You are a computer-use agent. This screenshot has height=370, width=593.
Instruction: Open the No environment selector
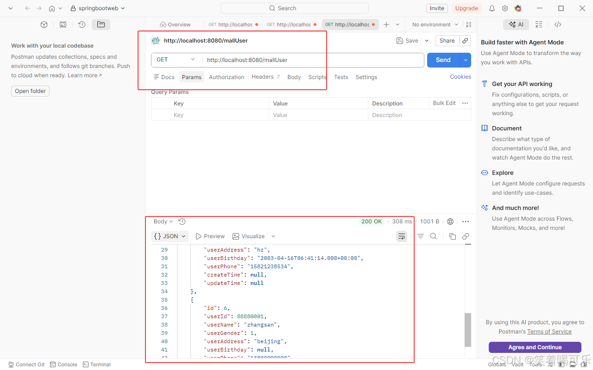coord(435,25)
